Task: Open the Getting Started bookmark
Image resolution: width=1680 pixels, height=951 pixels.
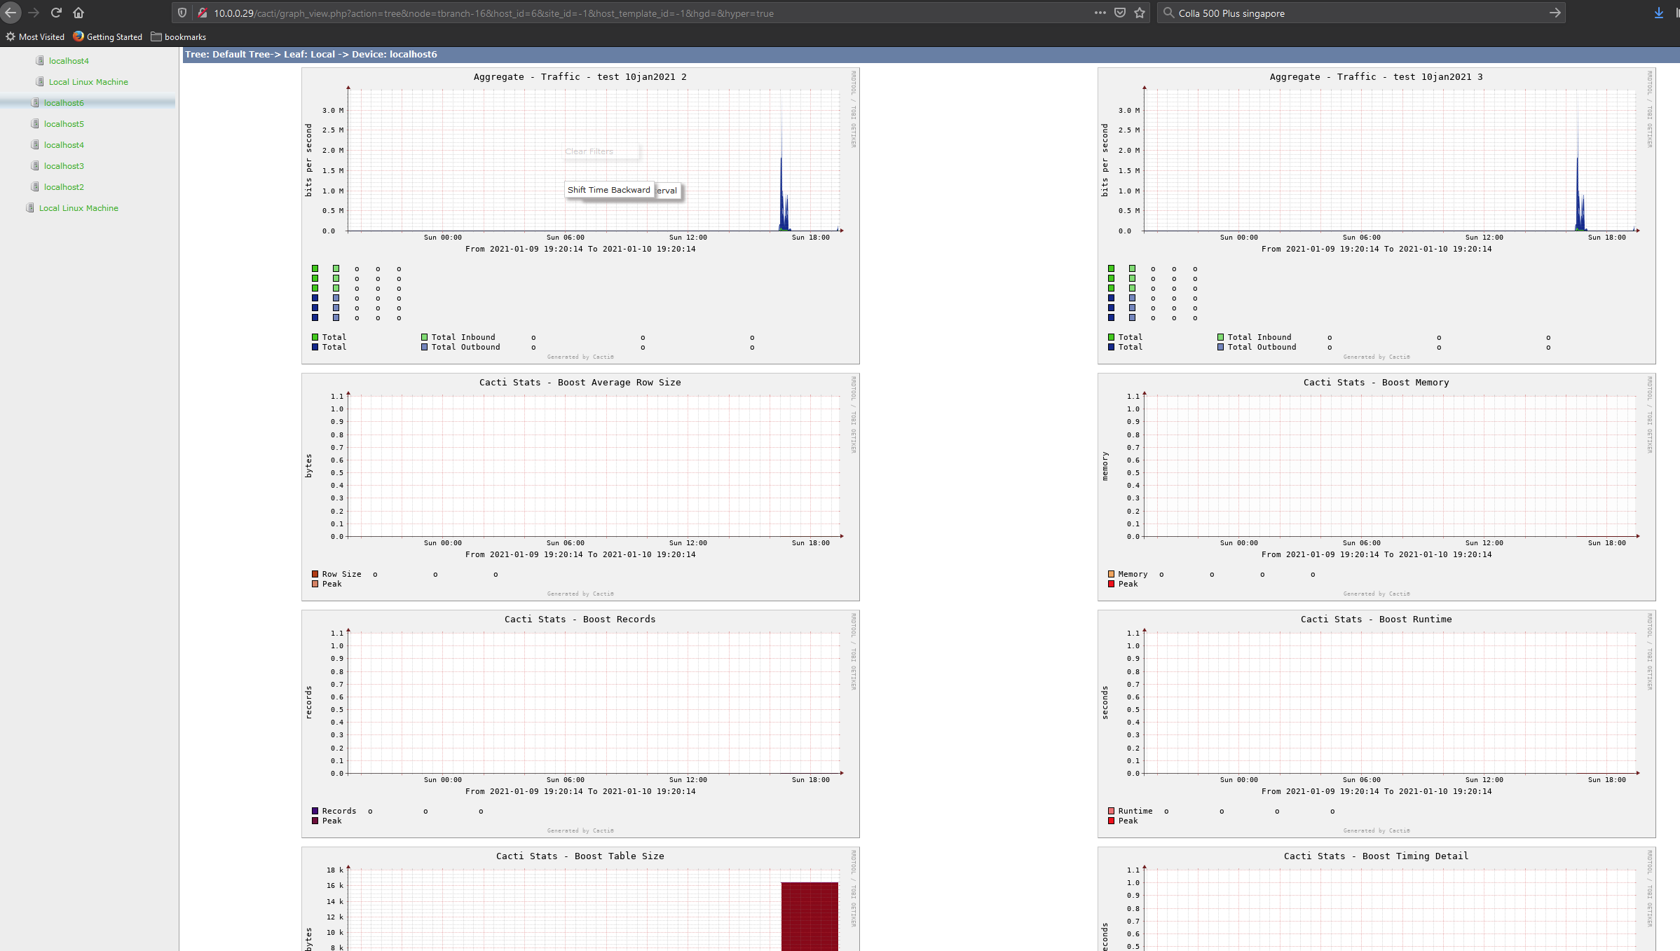Action: click(x=107, y=36)
